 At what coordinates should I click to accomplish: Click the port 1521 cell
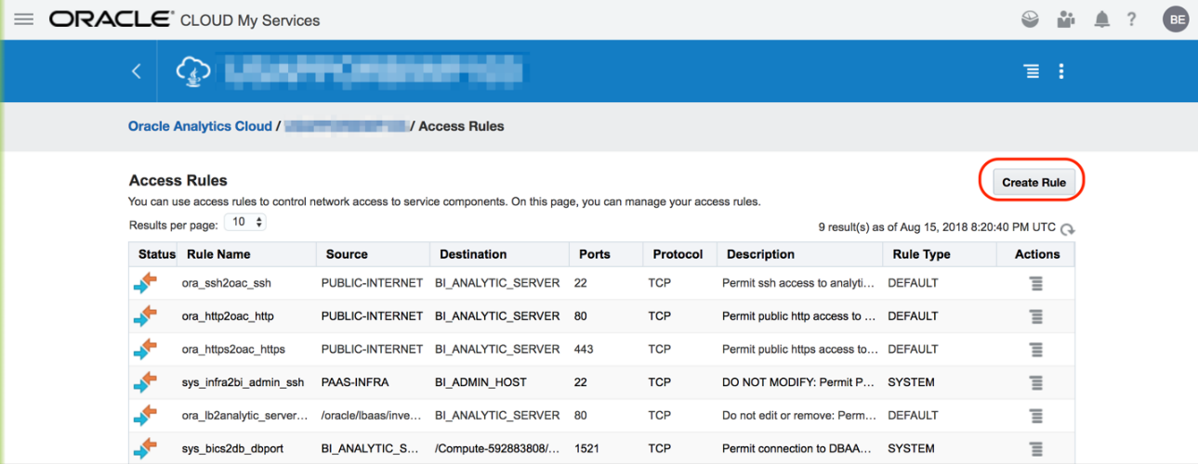point(587,449)
